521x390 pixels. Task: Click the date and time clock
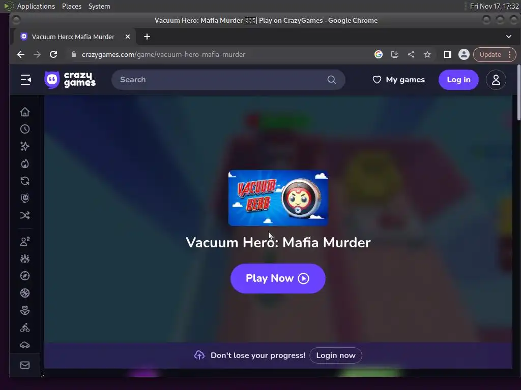(x=494, y=6)
